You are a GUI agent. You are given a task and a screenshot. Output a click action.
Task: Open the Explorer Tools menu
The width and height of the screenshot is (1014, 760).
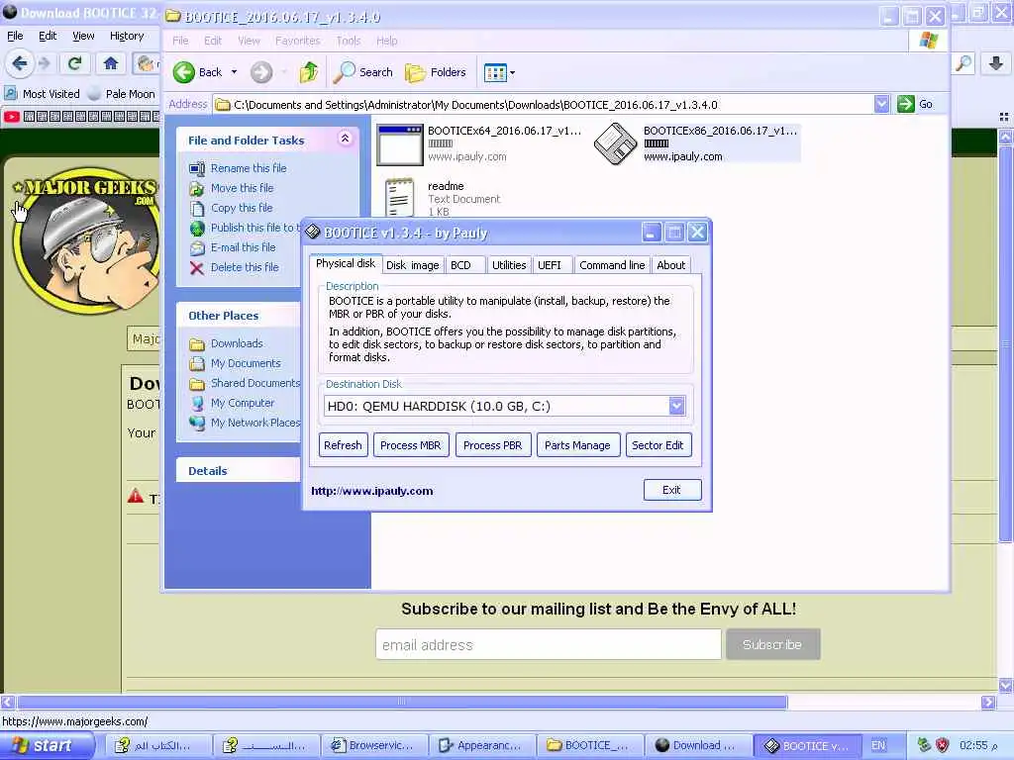(348, 41)
